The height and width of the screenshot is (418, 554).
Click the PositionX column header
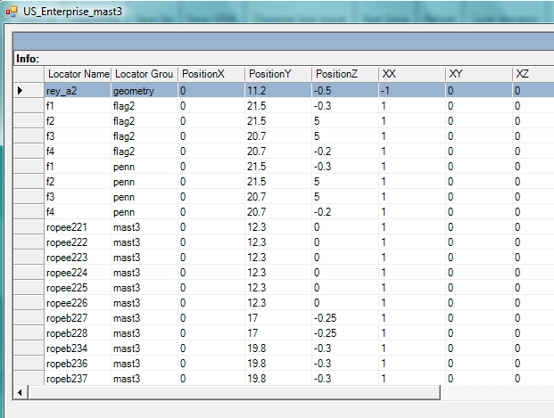211,74
